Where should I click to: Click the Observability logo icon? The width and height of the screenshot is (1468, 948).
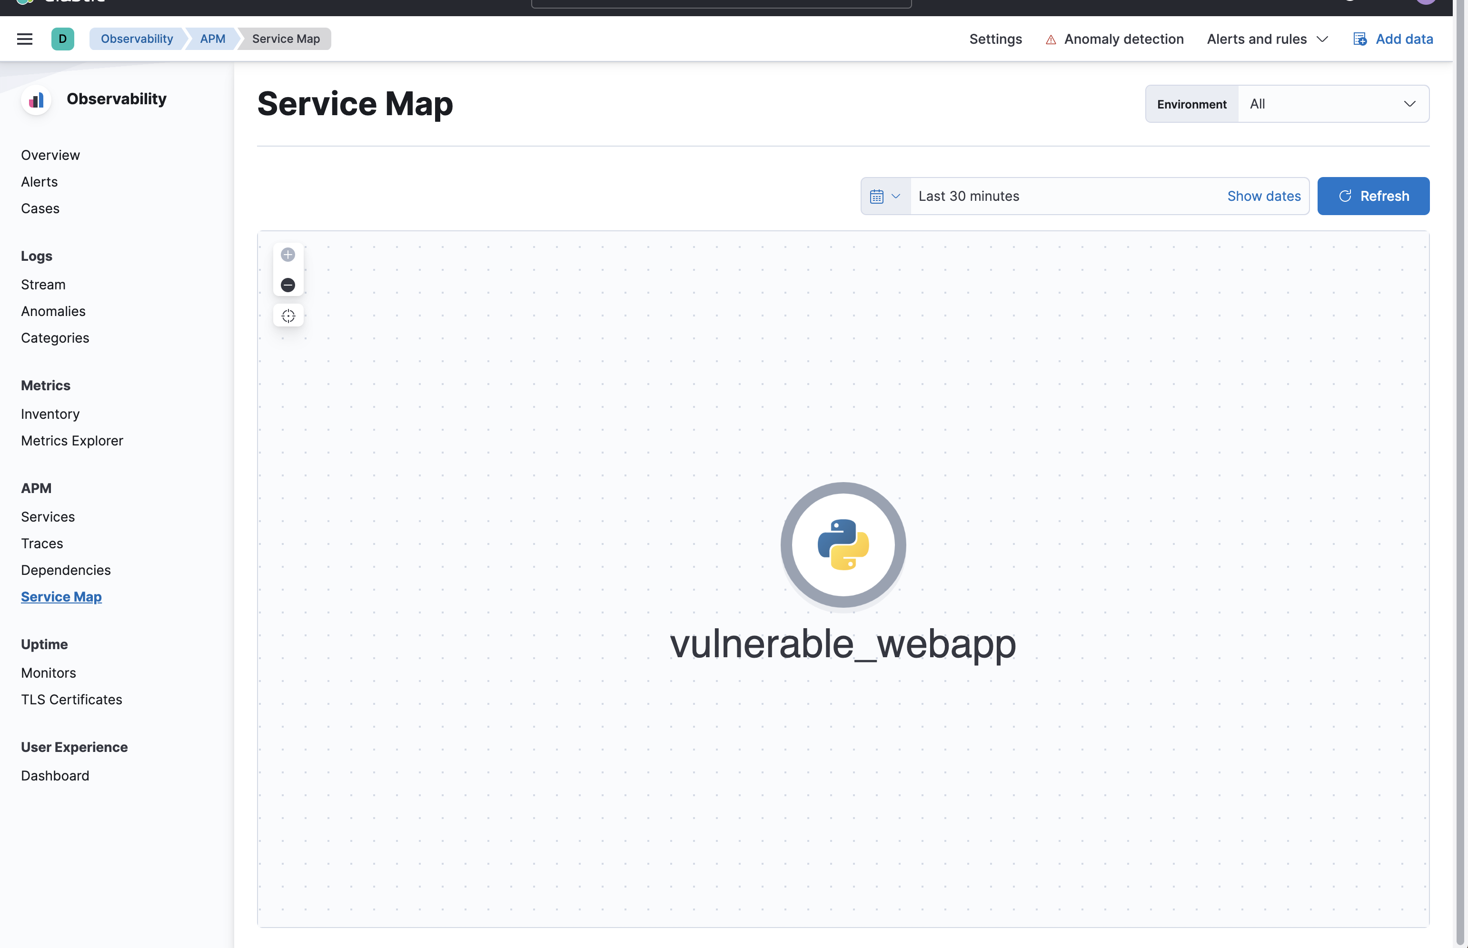36,100
